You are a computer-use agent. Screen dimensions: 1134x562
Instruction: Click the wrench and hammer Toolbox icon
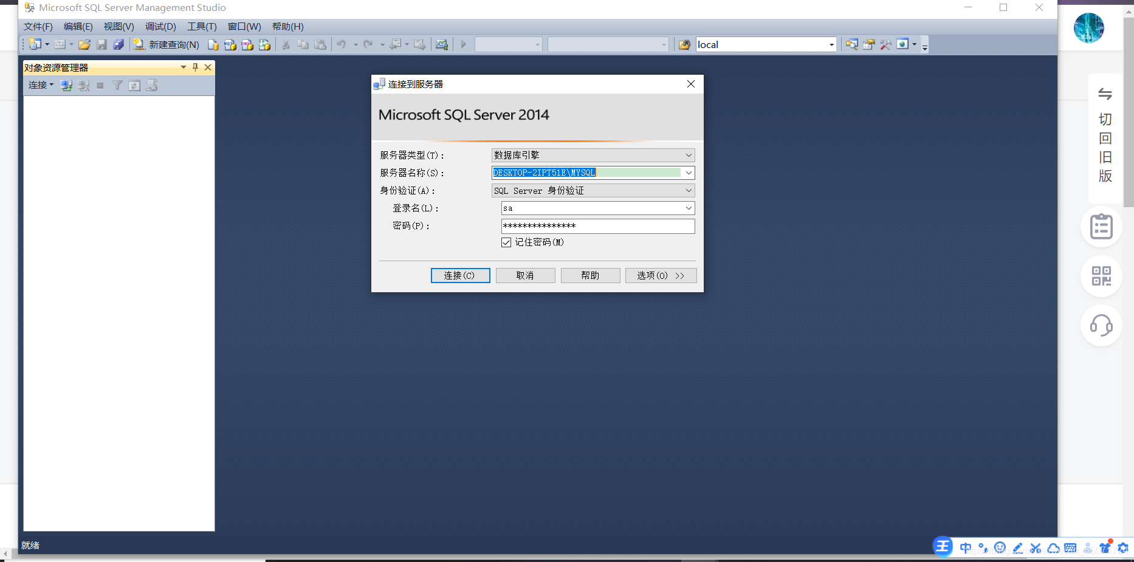point(885,44)
